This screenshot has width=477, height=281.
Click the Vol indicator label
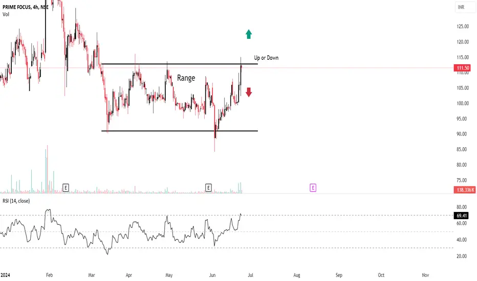(x=6, y=14)
